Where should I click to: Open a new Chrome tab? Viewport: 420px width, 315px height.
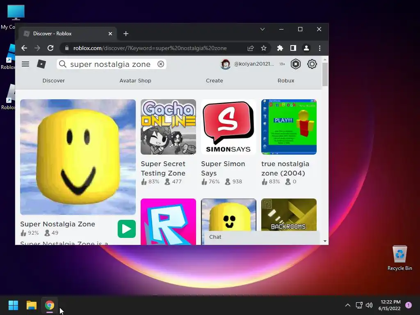[x=126, y=34]
